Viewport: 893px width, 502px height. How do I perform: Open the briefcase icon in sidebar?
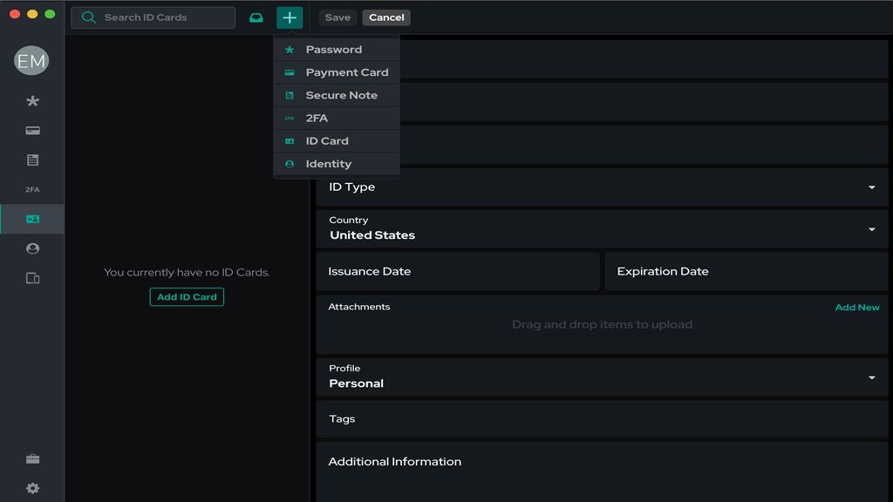tap(32, 459)
